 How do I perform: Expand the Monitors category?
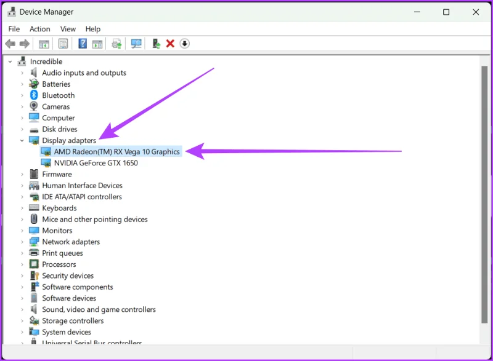click(22, 231)
